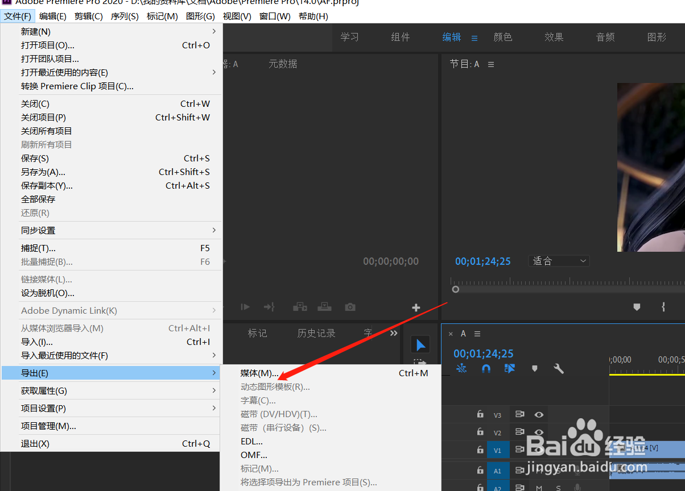Select 导入(I)... menu item

[x=112, y=342]
